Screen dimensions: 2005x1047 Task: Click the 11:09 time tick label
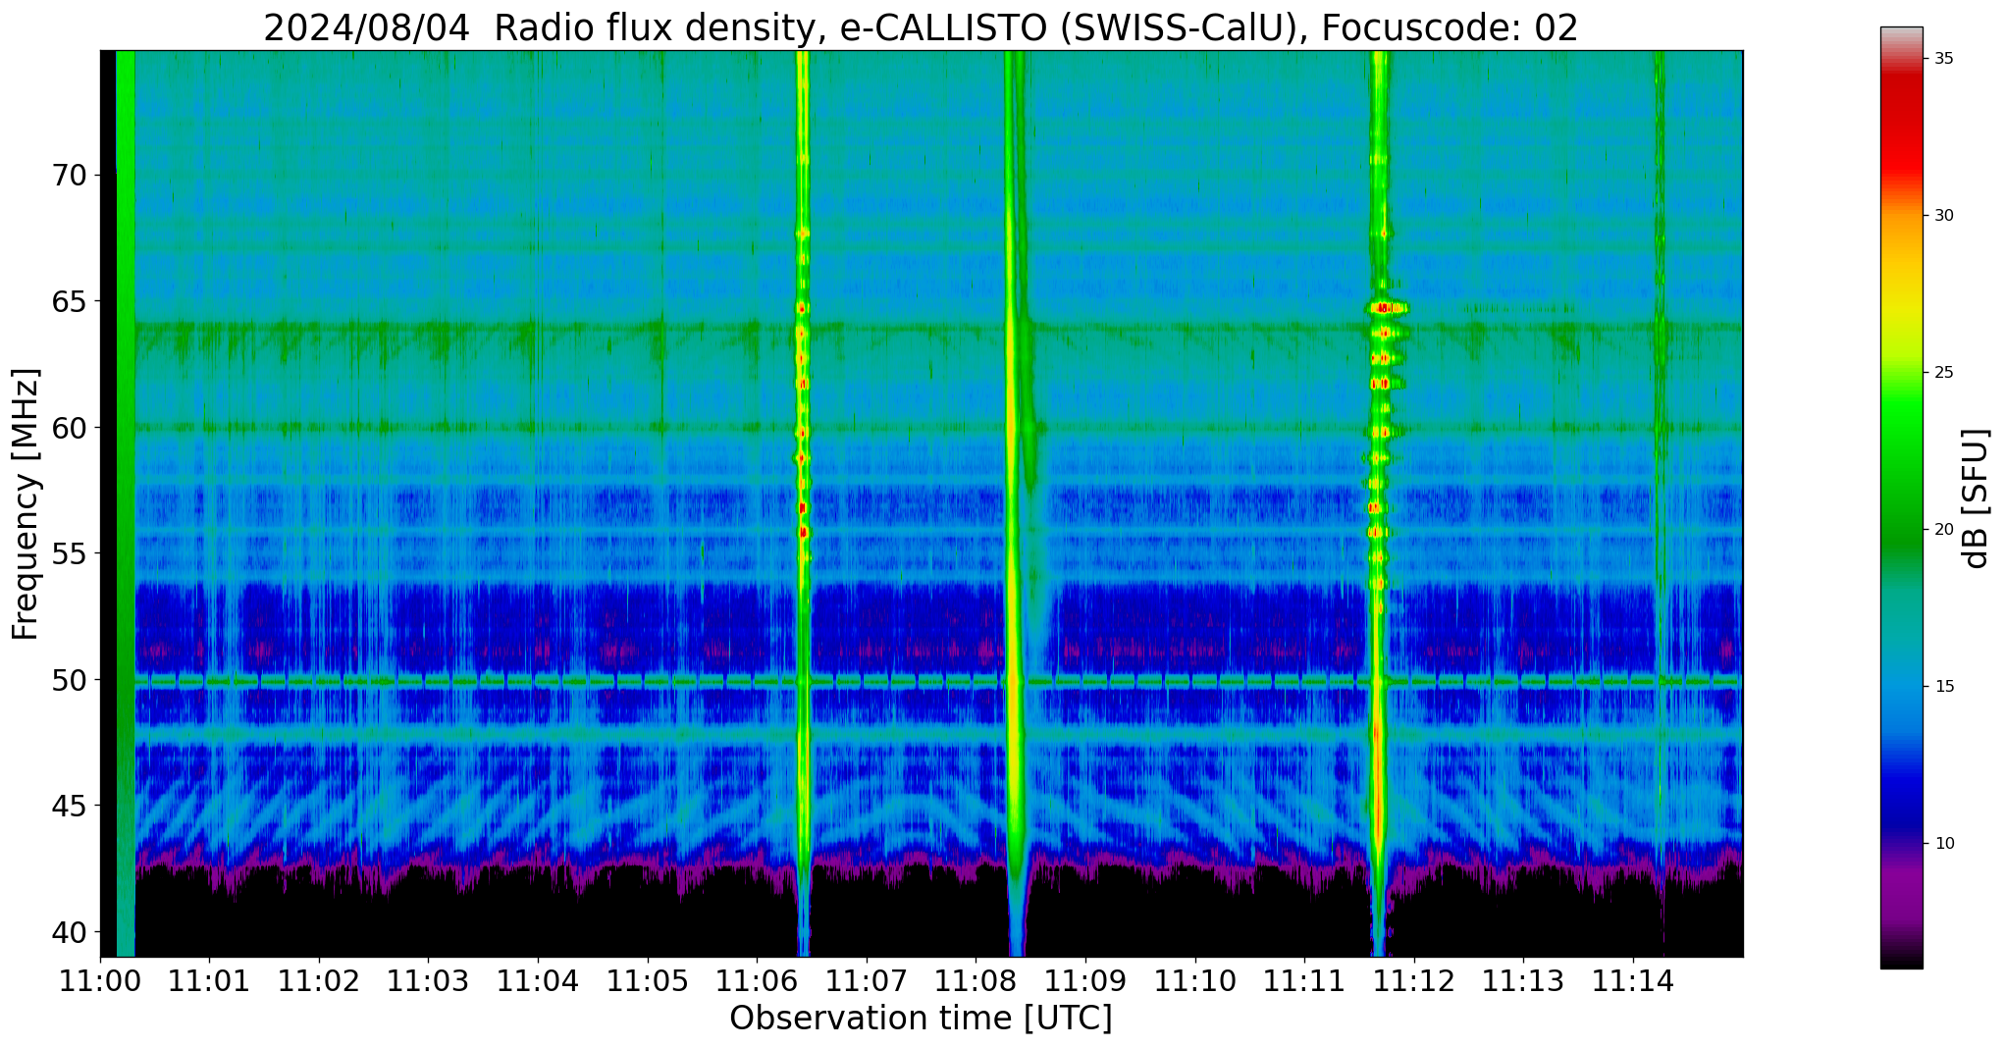click(1085, 981)
